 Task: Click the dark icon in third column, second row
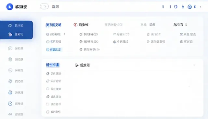click(x=114, y=42)
